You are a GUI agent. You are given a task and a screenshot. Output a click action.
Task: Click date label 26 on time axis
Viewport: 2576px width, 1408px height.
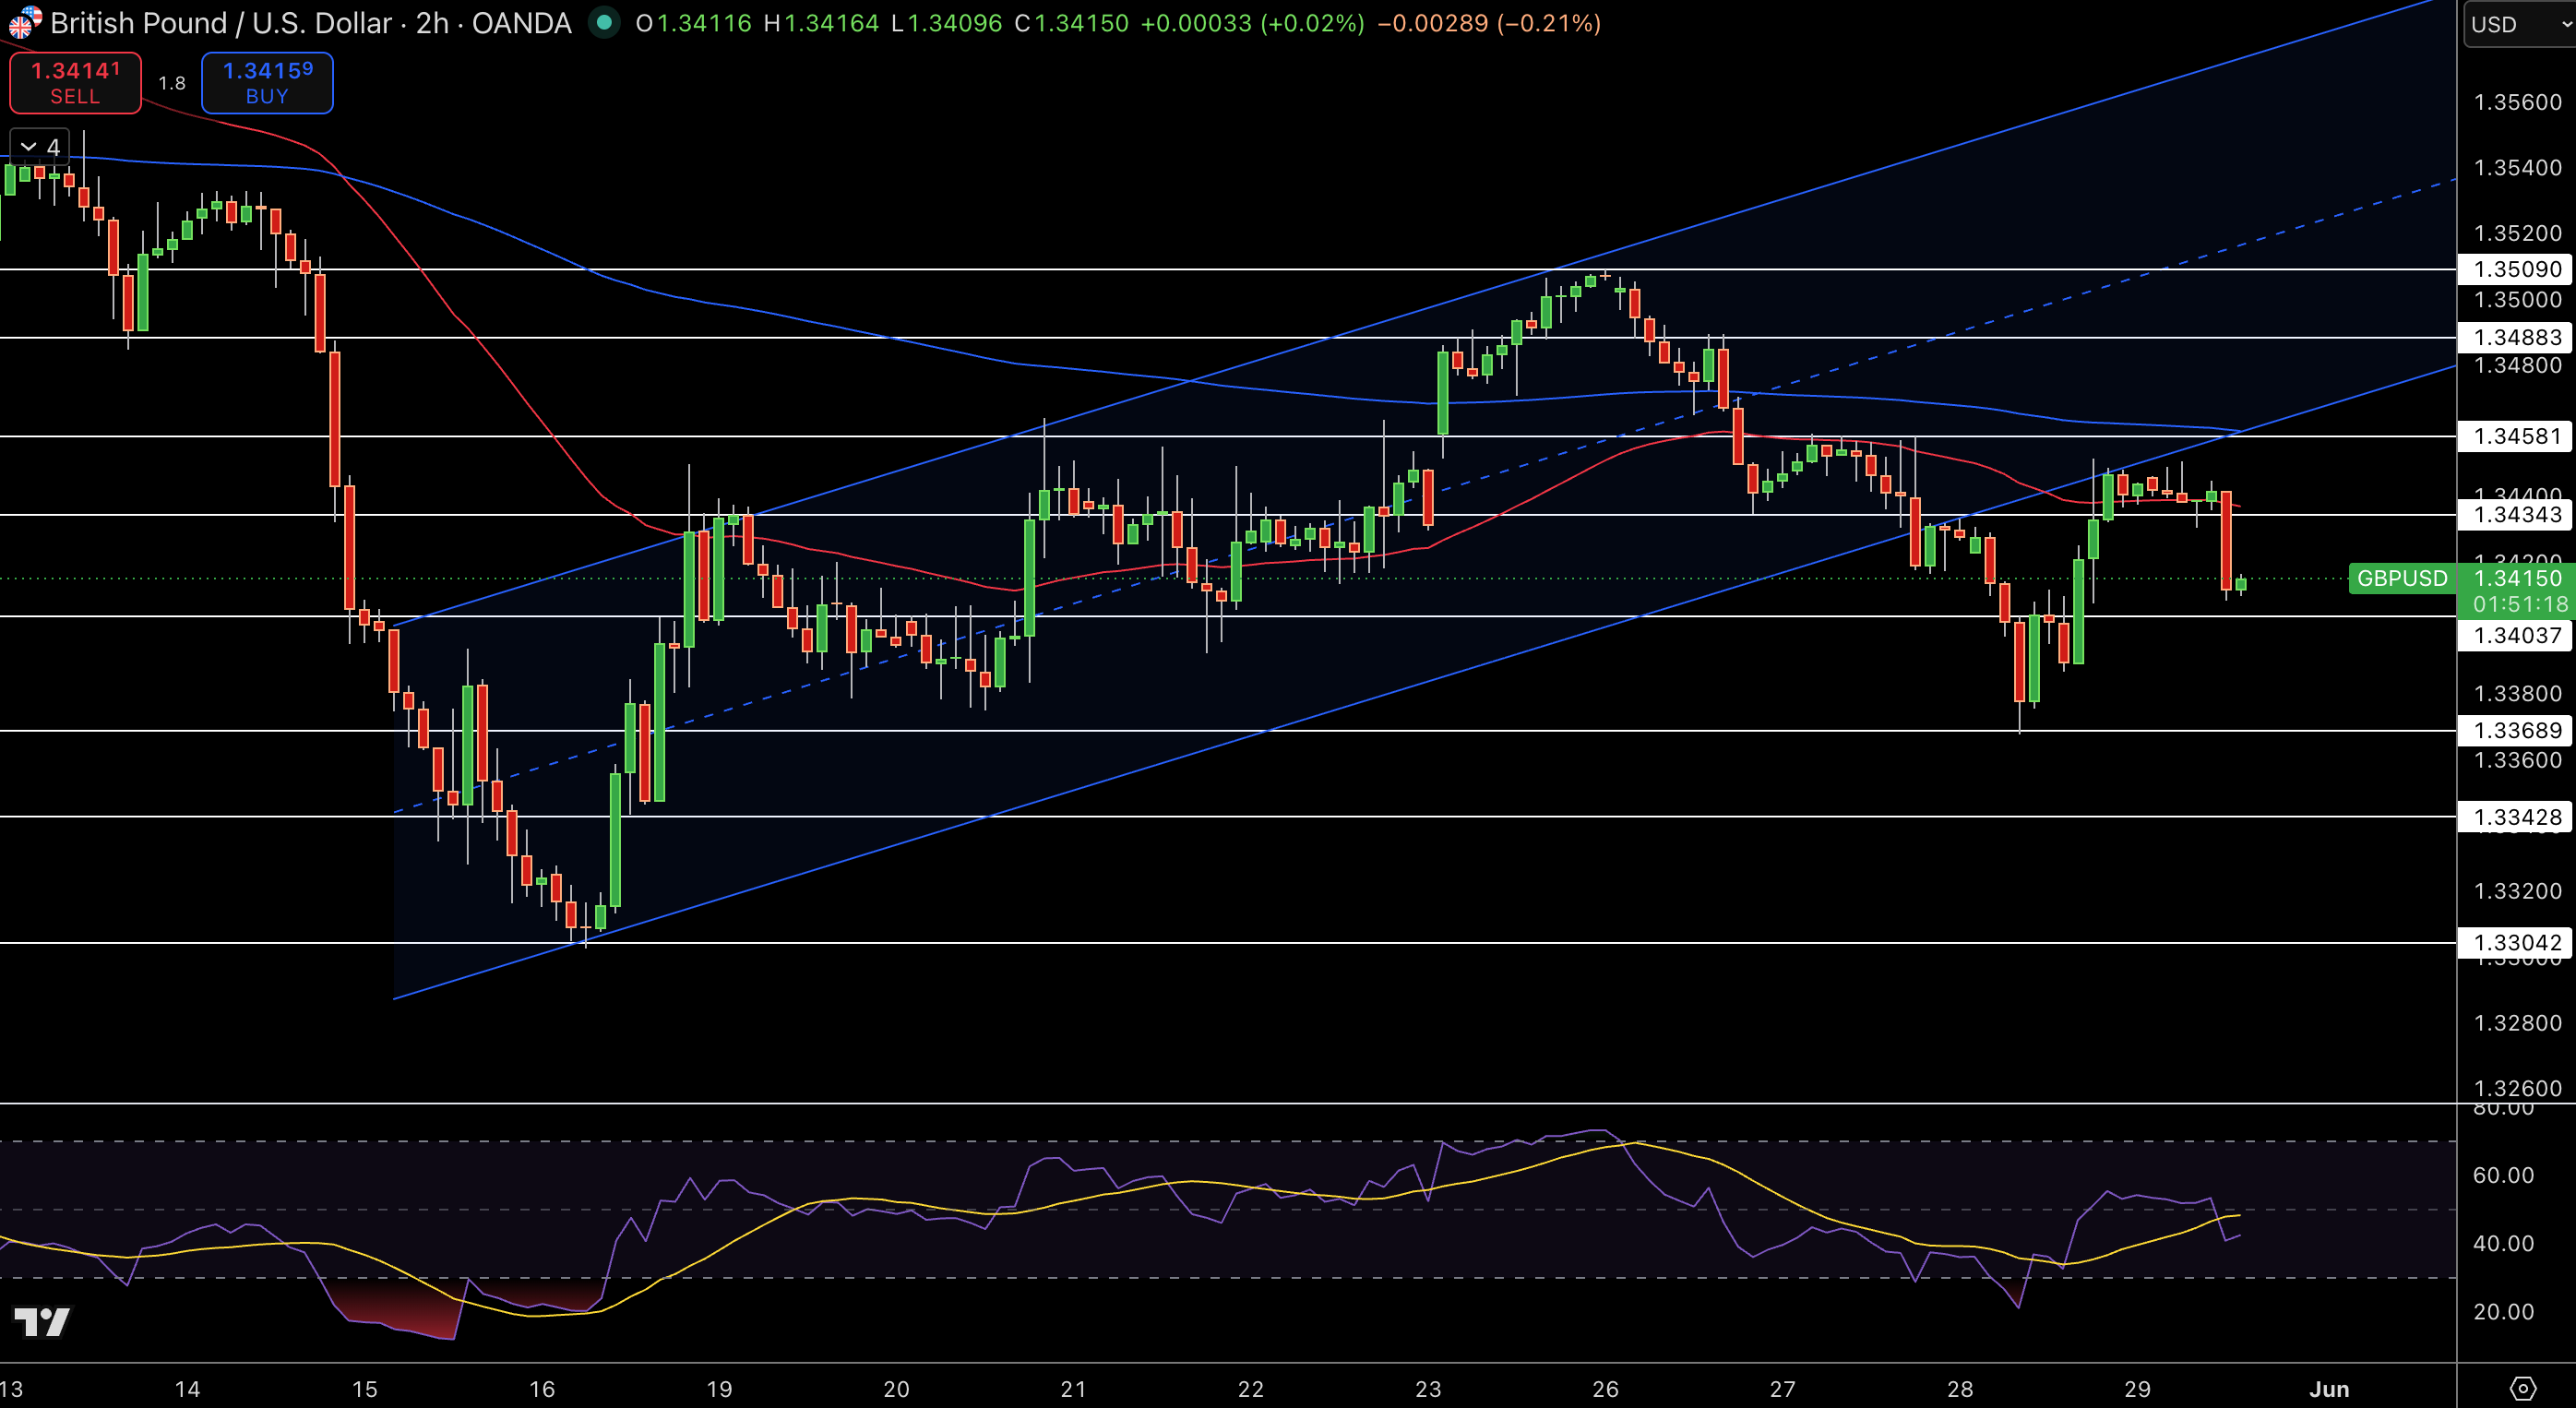[1605, 1389]
